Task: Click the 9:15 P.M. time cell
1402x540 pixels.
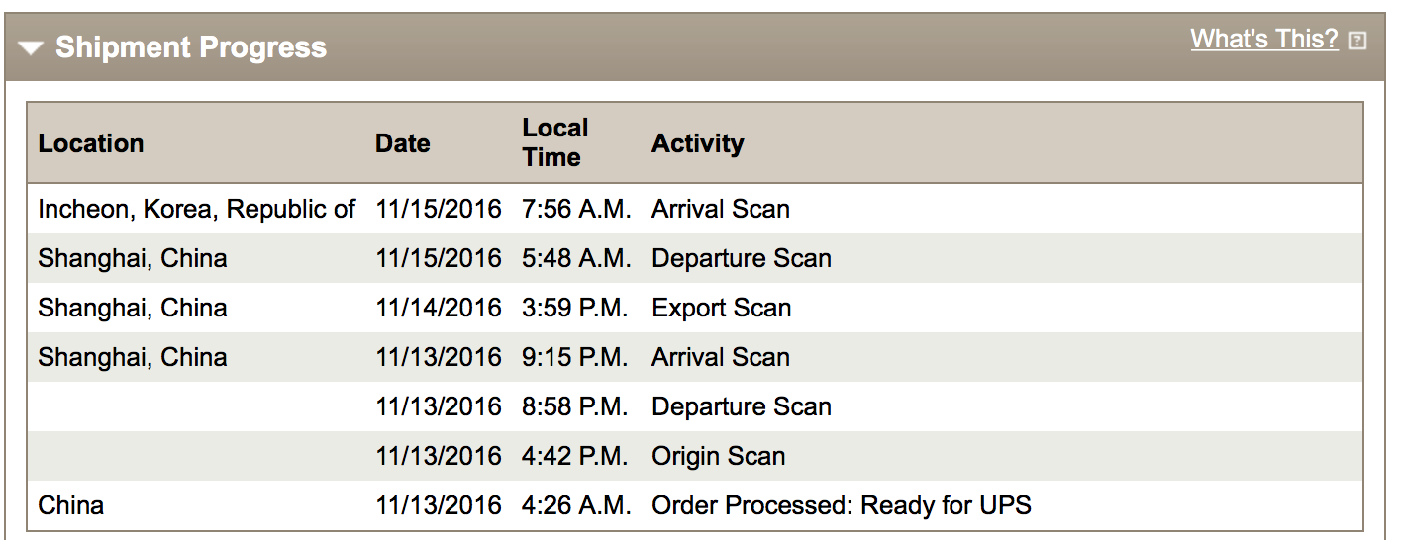Action: pos(575,357)
